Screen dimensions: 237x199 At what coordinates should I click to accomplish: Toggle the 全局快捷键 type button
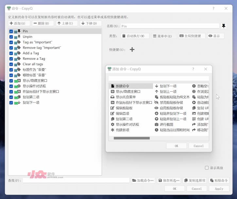pyautogui.click(x=192, y=36)
